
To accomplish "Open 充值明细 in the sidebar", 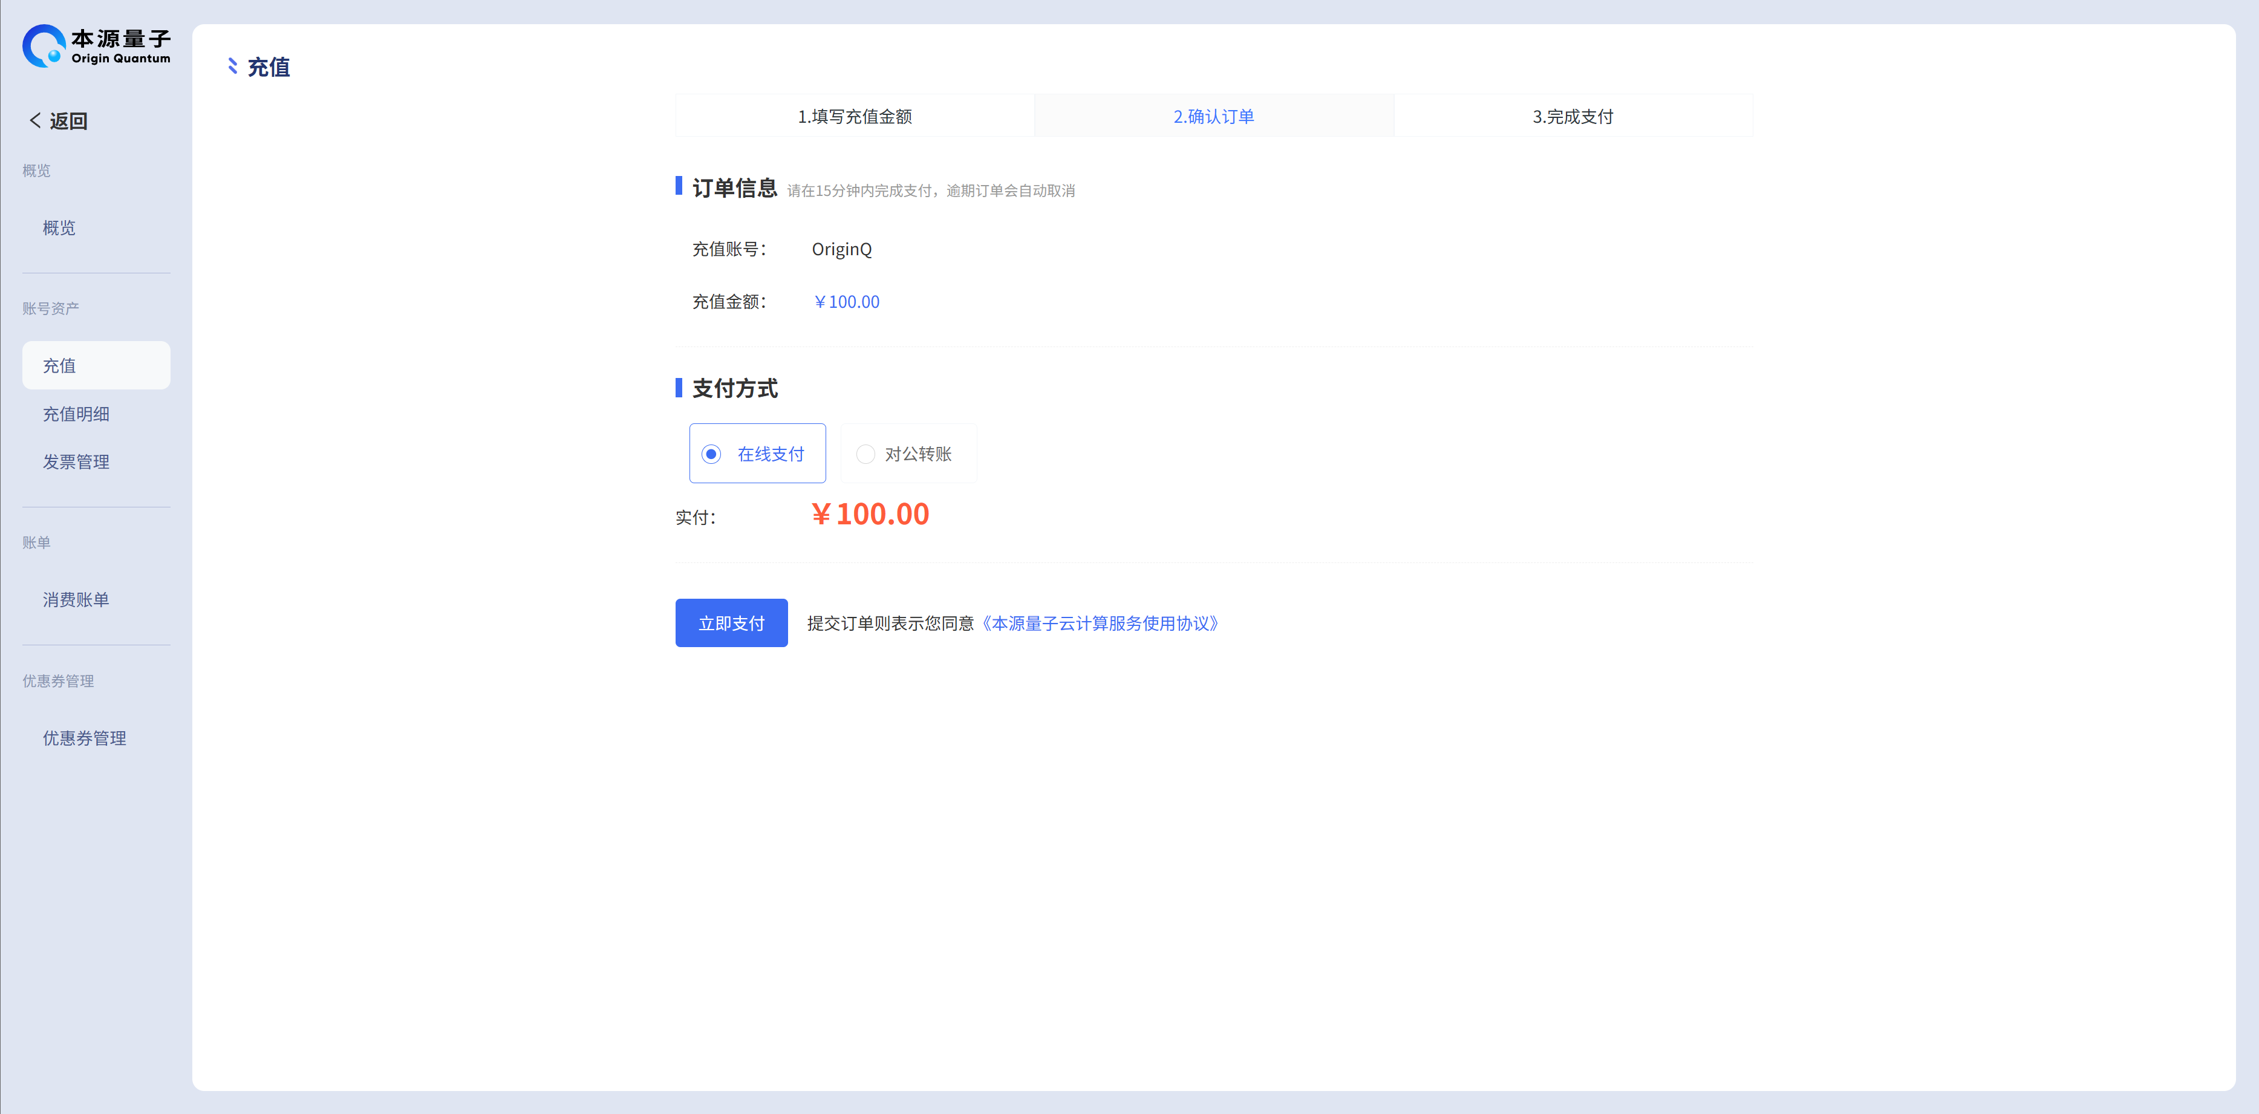I will point(76,414).
